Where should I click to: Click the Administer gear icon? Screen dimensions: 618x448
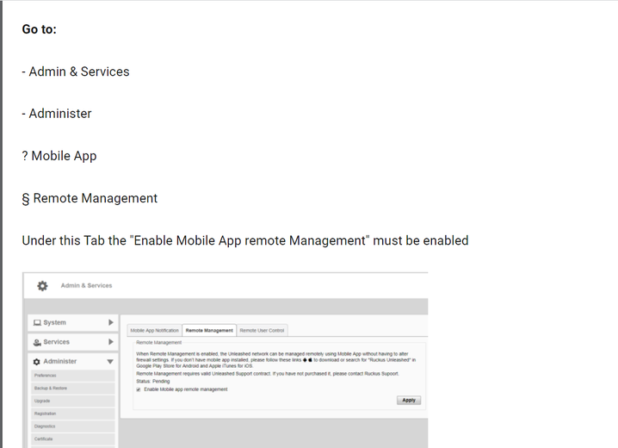coord(37,362)
